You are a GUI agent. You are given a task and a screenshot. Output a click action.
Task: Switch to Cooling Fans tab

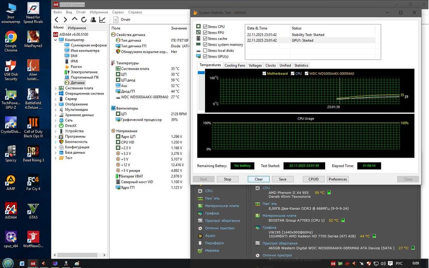click(x=235, y=65)
